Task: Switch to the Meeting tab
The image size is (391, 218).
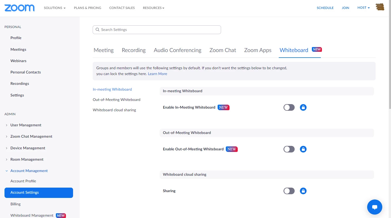Action: (104, 50)
